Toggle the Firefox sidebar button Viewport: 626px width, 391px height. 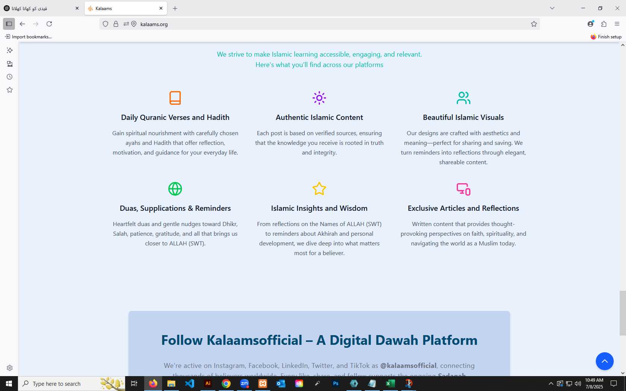click(9, 24)
